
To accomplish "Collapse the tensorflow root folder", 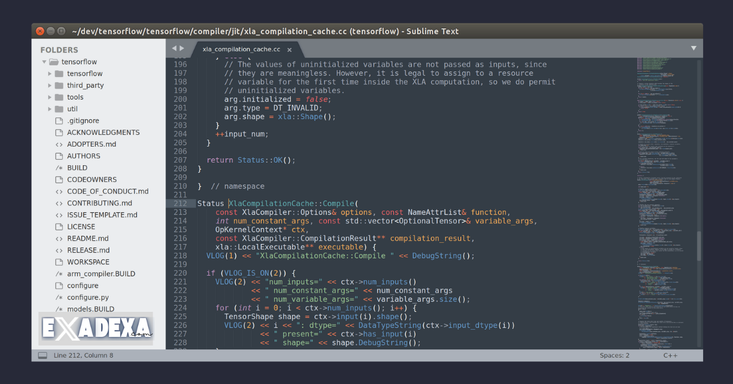I will [43, 61].
